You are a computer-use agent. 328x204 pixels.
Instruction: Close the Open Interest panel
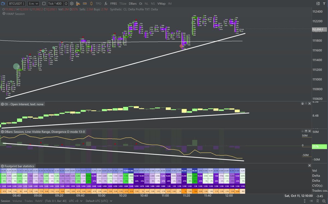310,104
